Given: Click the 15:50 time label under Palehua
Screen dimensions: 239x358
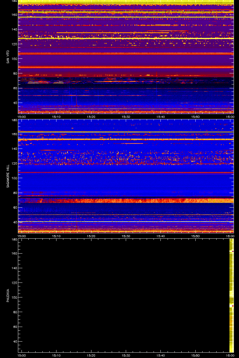Looking at the screenshot, I should point(195,356).
